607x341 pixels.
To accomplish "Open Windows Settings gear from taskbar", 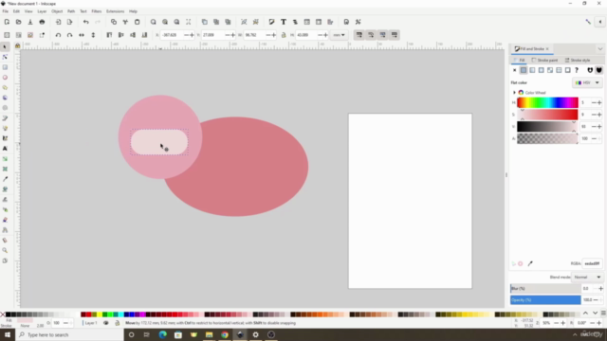I will (x=255, y=334).
